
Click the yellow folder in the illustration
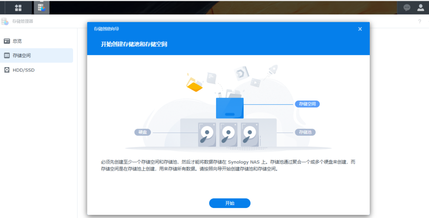pos(195,85)
